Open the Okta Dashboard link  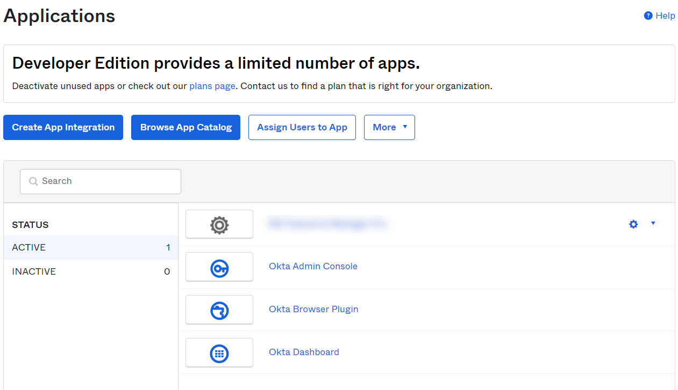[x=304, y=352]
